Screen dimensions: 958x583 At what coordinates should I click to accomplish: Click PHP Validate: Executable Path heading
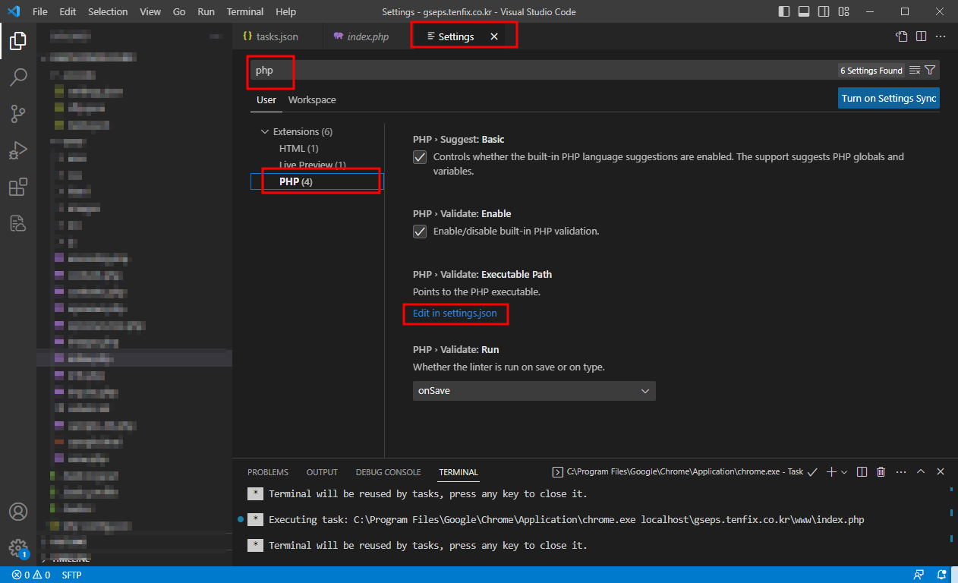click(482, 274)
